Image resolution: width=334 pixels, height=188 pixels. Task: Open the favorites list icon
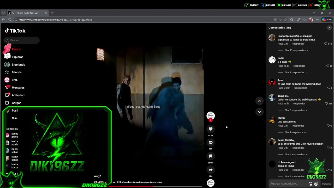coord(305,20)
